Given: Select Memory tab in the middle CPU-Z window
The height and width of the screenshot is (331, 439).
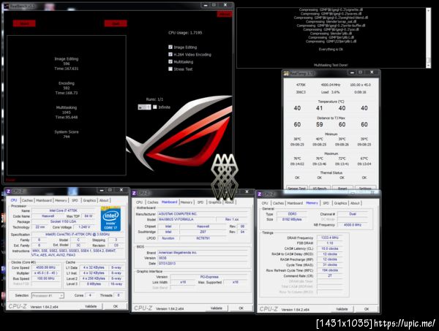Looking at the screenshot, I should (187, 202).
